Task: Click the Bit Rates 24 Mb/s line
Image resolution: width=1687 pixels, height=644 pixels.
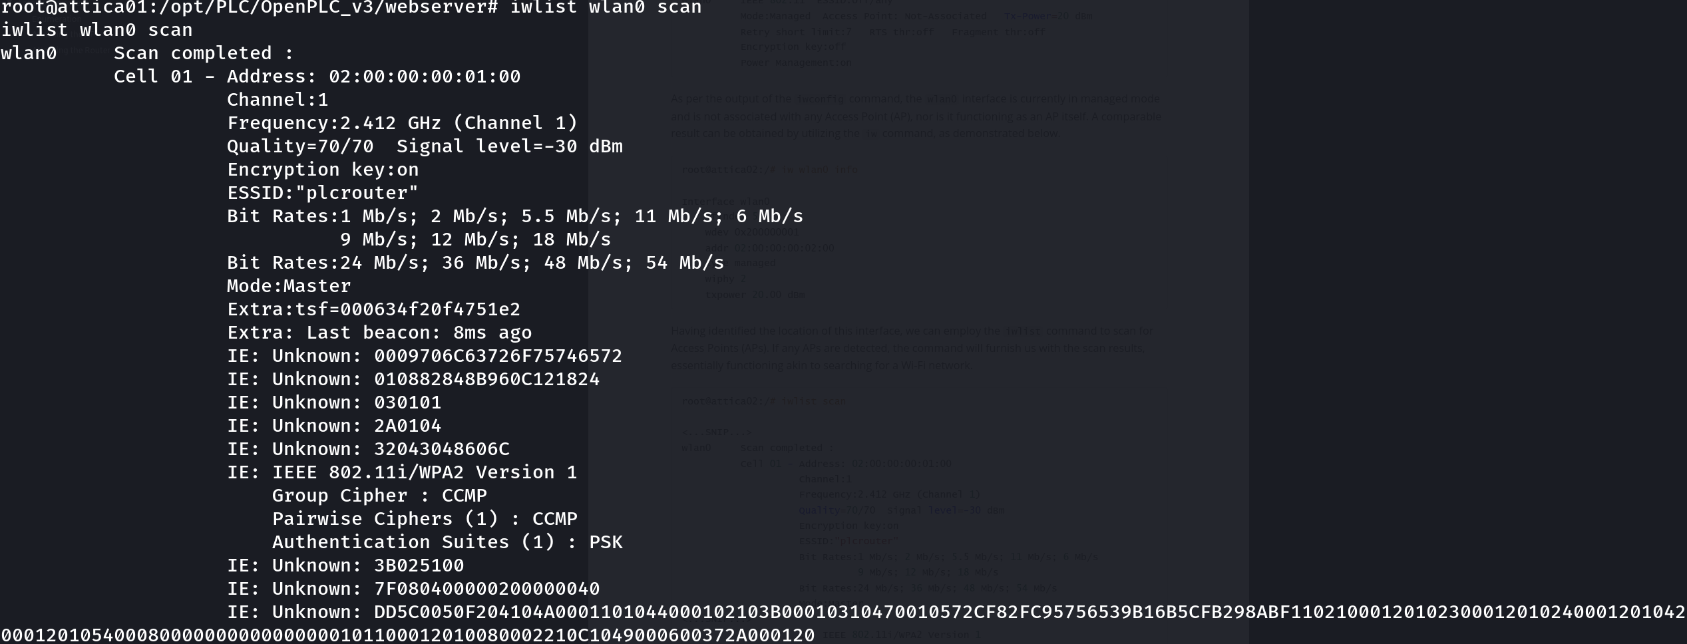Action: tap(475, 263)
